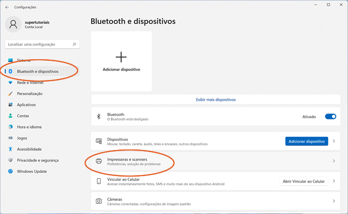This screenshot has width=348, height=214.
Task: Click the phone icon for Vincular ao Celular
Action: [x=99, y=181]
